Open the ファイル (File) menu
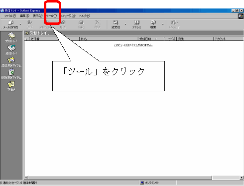The width and height of the screenshot is (244, 186). 10,16
